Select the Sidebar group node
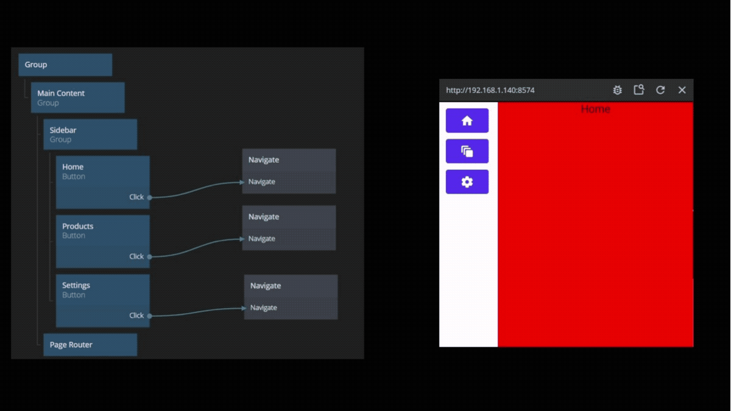 click(90, 135)
